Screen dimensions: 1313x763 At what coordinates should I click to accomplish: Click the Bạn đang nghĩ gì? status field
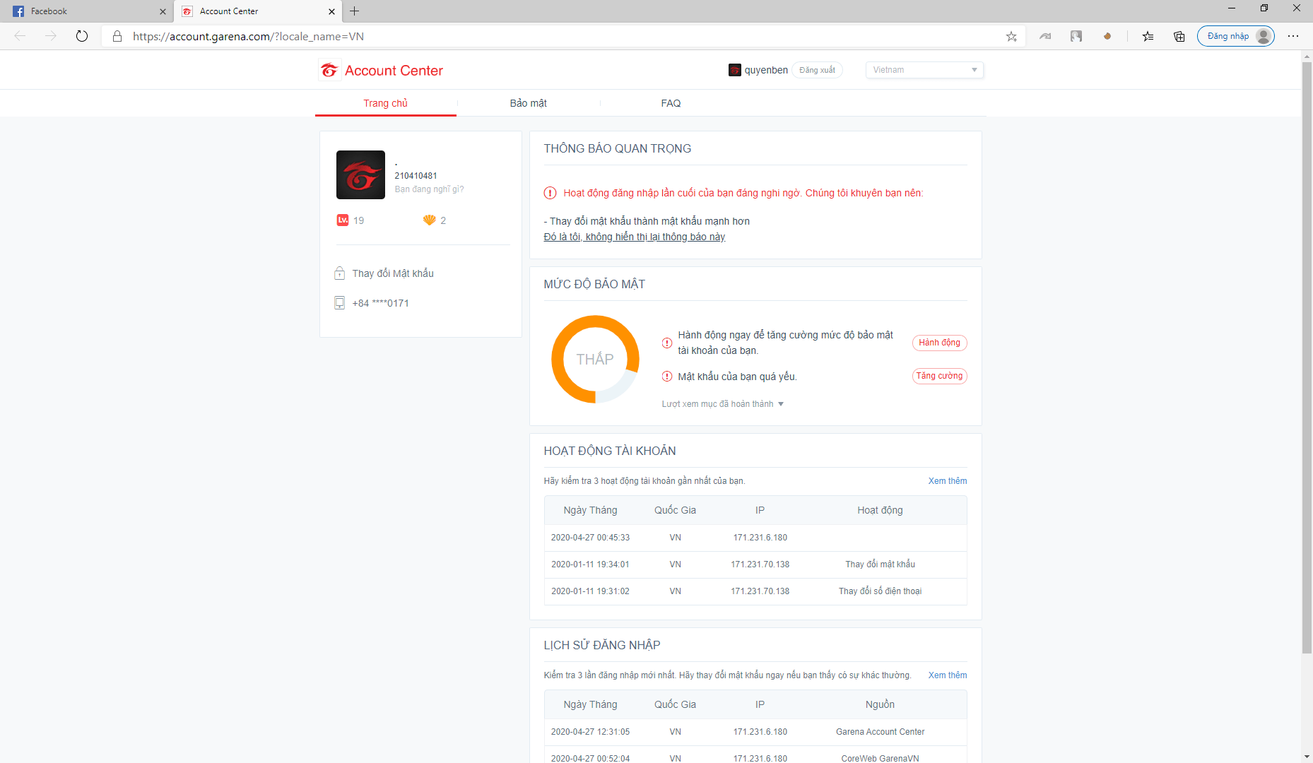click(x=429, y=189)
